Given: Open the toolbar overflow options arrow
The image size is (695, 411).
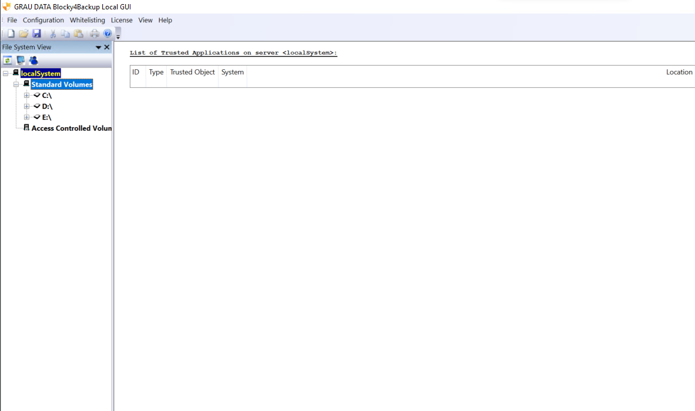Looking at the screenshot, I should click(117, 35).
